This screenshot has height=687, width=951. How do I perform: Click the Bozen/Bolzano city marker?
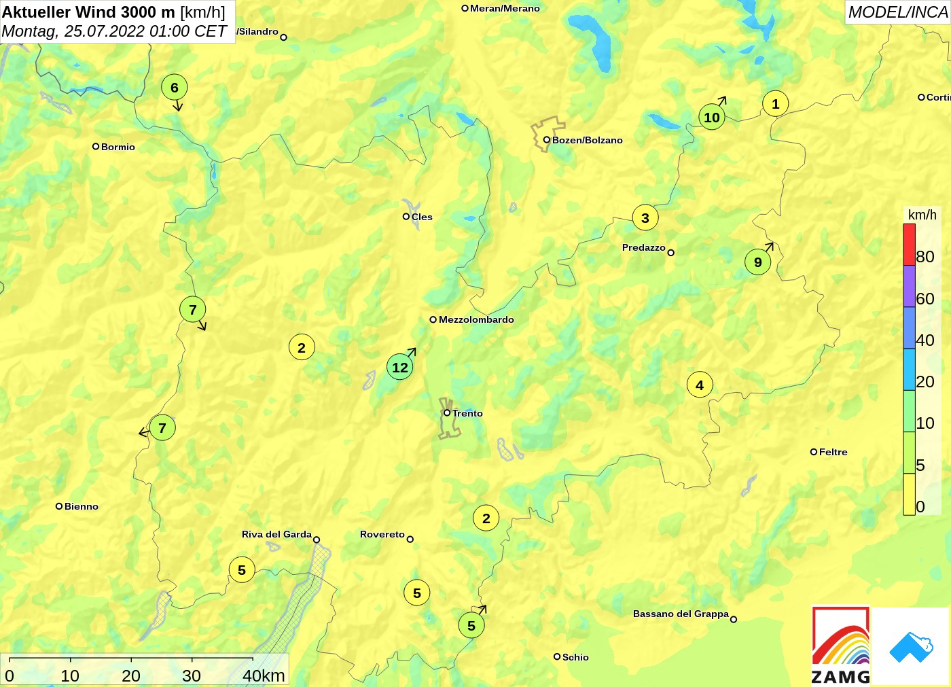(546, 140)
